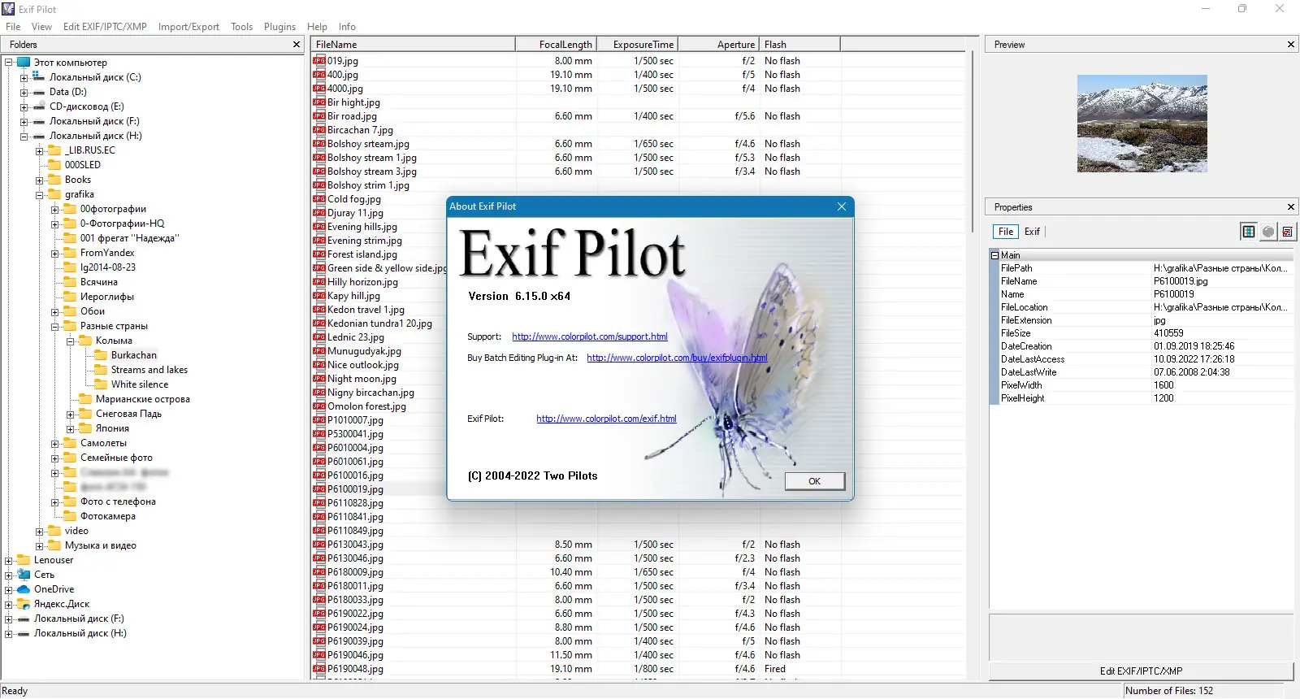This screenshot has width=1300, height=699.
Task: Click the Сеть network icon
Action: point(24,575)
